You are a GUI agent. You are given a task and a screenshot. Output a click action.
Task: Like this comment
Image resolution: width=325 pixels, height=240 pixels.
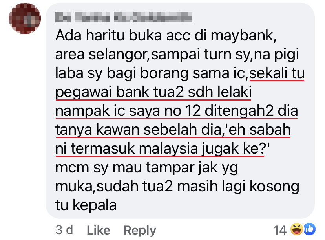(99, 230)
